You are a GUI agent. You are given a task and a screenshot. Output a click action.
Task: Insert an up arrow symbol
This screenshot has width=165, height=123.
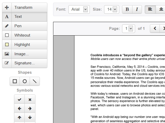20,117
